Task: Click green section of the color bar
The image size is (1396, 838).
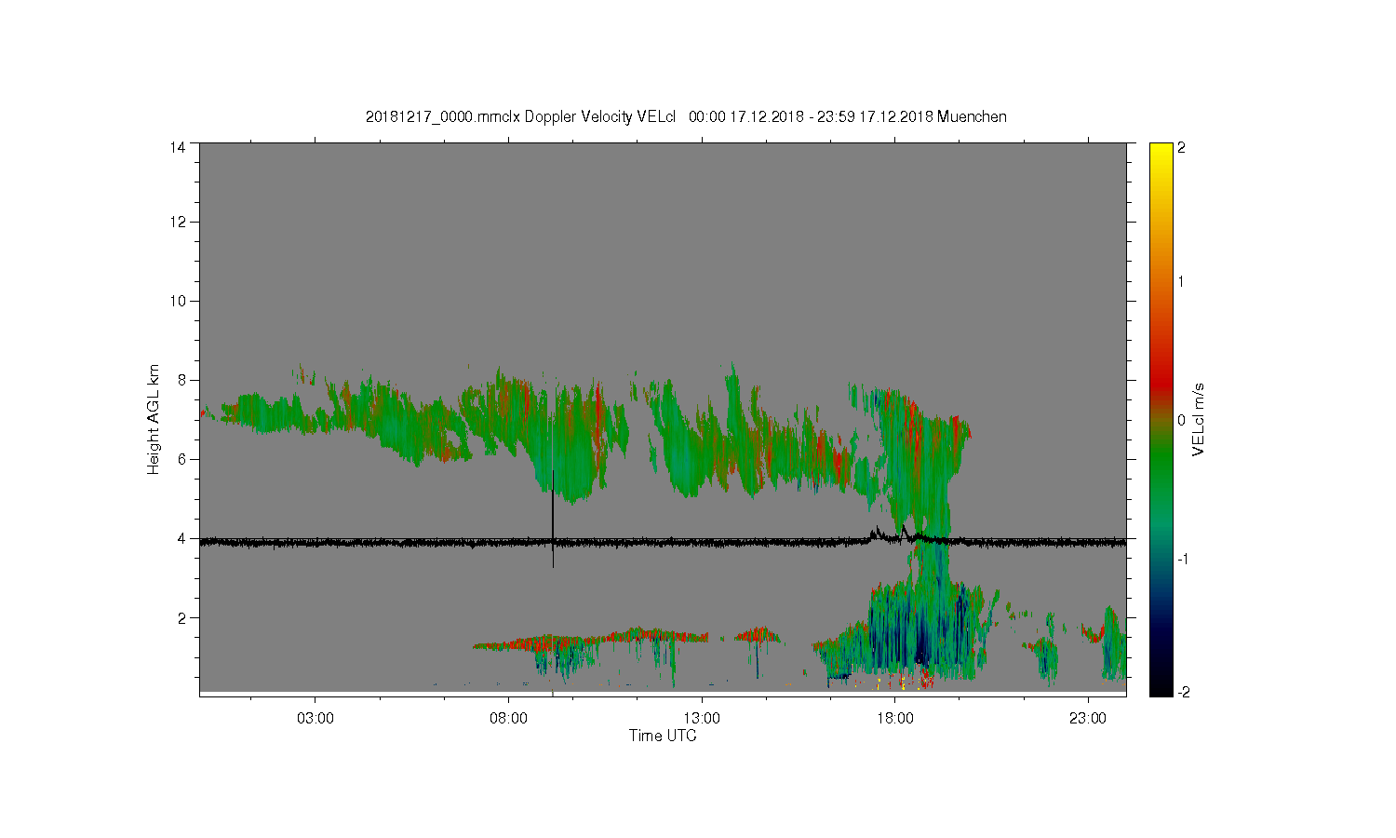Action: pos(1161,466)
